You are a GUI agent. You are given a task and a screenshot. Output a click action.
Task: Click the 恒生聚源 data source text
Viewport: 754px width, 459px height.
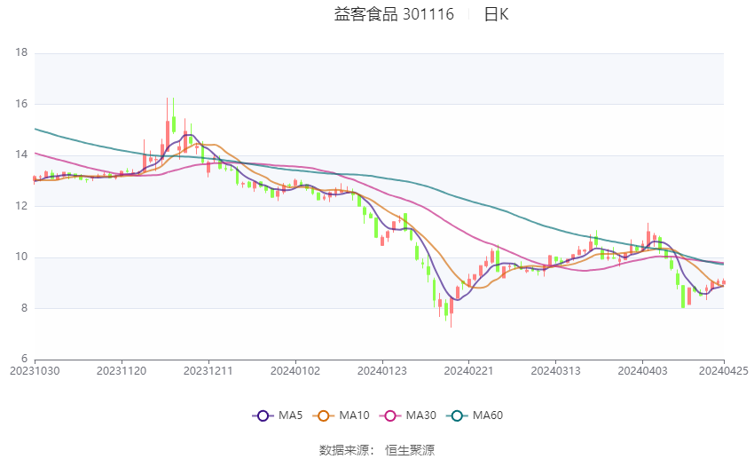coord(410,450)
